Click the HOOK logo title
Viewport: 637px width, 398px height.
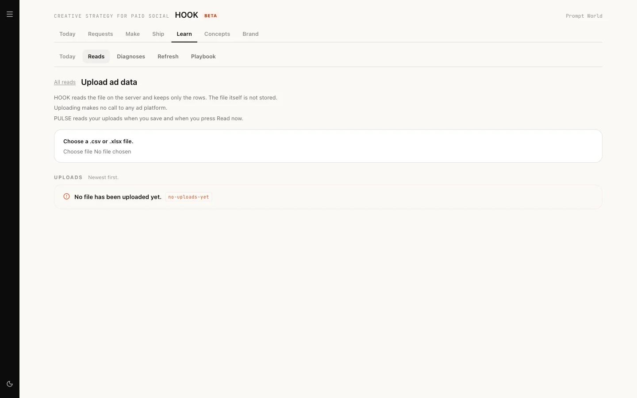click(187, 15)
